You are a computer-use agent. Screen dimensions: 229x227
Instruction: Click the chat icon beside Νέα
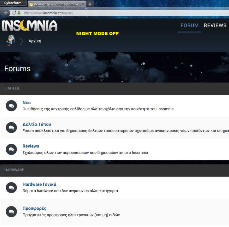(x=11, y=106)
